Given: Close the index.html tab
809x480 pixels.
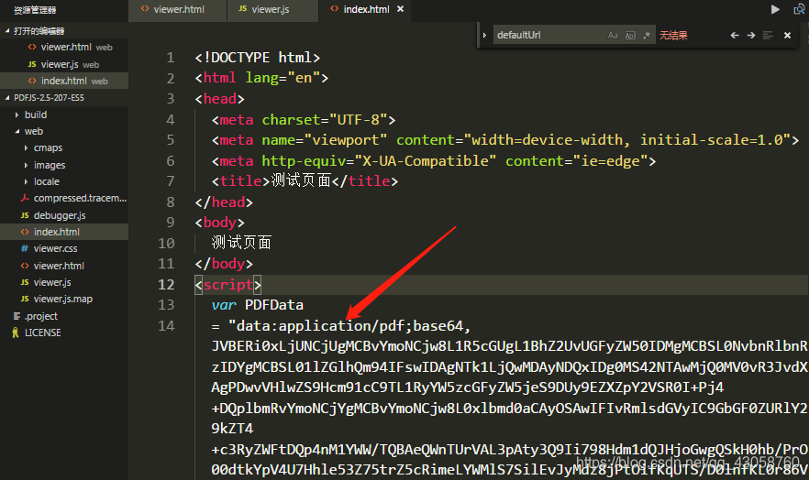Looking at the screenshot, I should [x=400, y=9].
